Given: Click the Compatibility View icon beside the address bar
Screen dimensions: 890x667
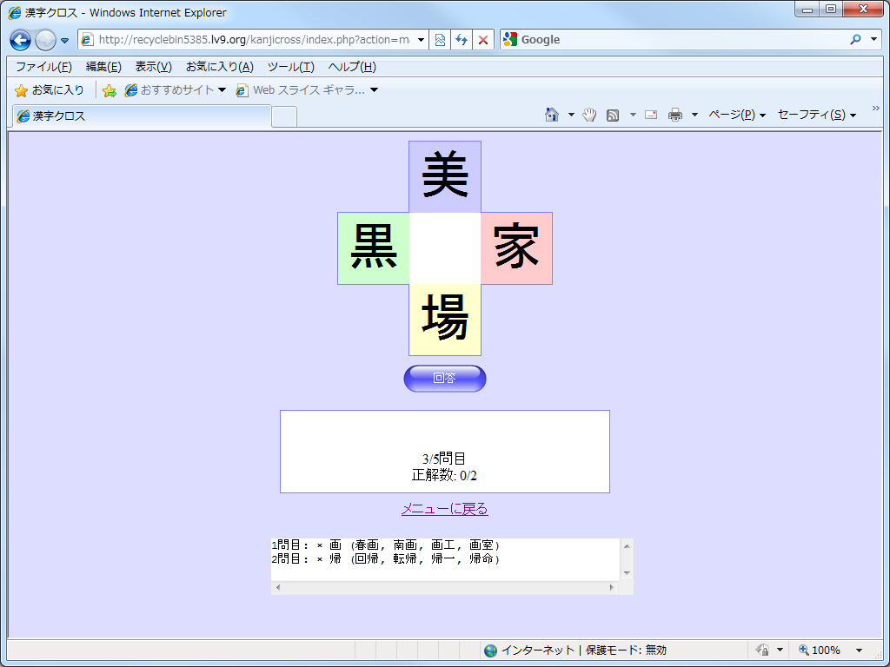Looking at the screenshot, I should (440, 40).
